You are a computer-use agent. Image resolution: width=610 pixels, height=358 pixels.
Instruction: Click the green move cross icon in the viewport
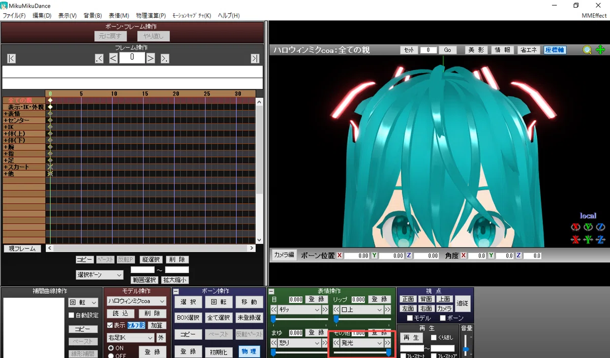click(x=600, y=50)
